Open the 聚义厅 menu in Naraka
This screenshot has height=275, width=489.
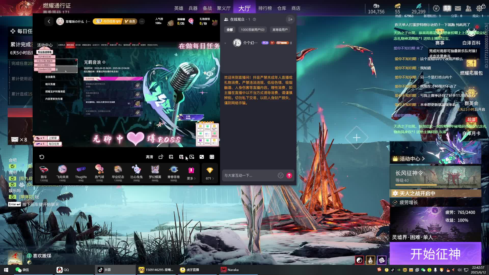224,8
